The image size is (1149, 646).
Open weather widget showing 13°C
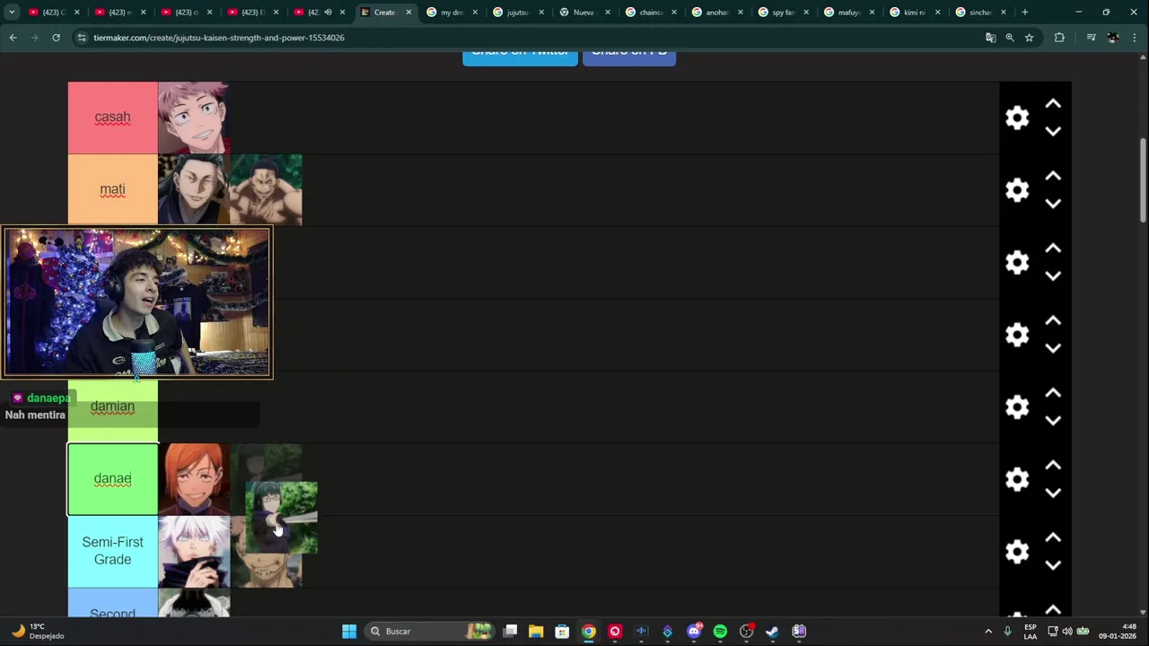click(38, 632)
